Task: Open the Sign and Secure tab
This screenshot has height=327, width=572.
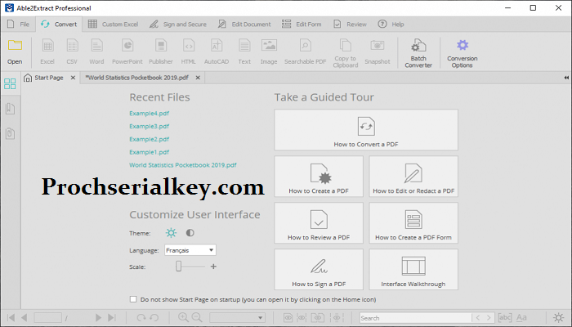Action: click(x=178, y=24)
